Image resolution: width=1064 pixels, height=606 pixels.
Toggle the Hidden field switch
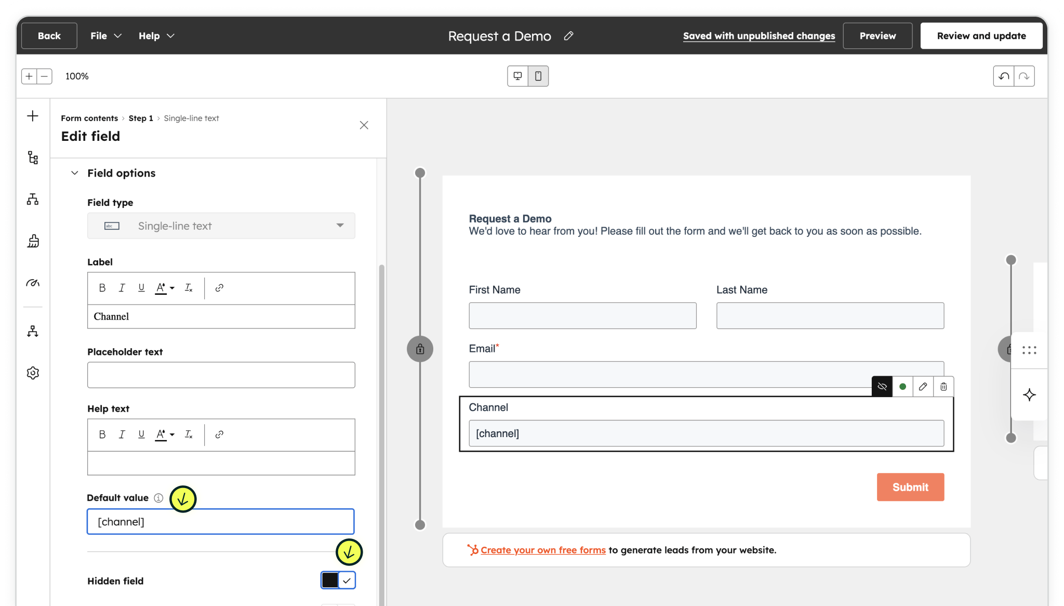pyautogui.click(x=338, y=581)
